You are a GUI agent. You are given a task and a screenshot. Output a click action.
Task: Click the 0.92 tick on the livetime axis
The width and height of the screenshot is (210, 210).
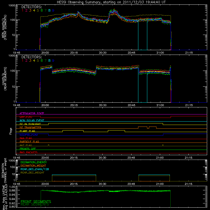tap(12, 203)
